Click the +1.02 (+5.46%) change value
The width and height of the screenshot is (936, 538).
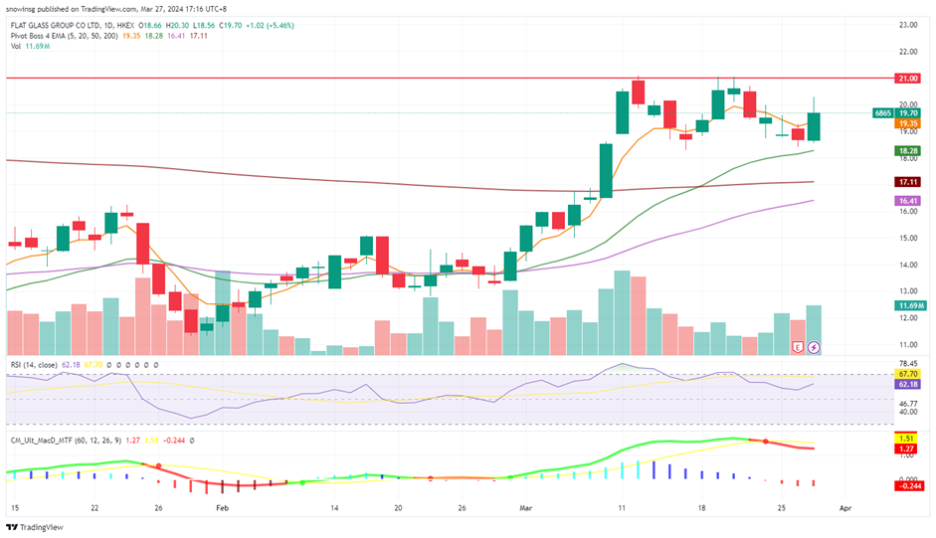270,25
